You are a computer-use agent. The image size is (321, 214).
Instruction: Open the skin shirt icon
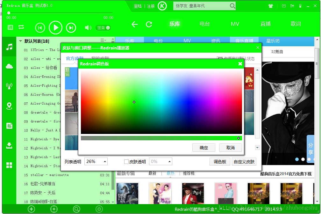click(x=271, y=6)
